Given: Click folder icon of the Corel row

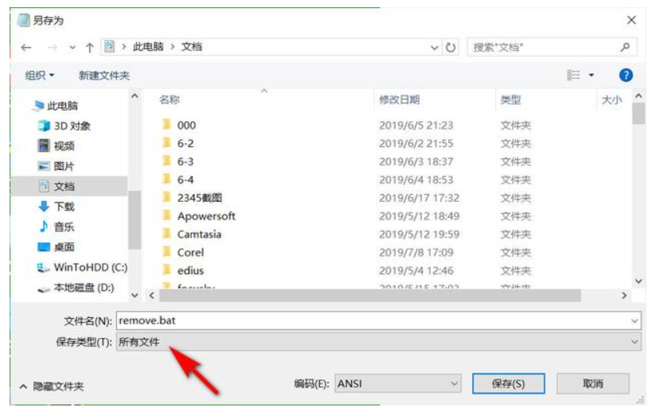Looking at the screenshot, I should click(x=166, y=251).
